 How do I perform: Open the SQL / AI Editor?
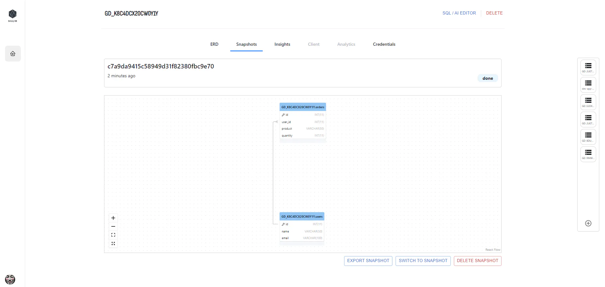(459, 13)
